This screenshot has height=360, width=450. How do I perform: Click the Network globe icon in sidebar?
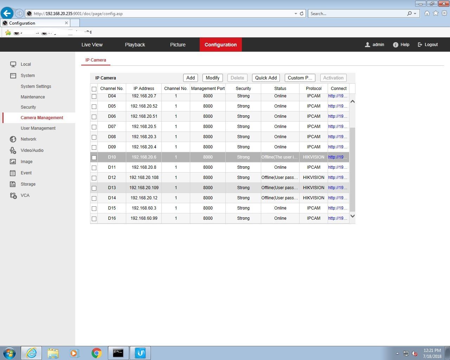(x=13, y=139)
